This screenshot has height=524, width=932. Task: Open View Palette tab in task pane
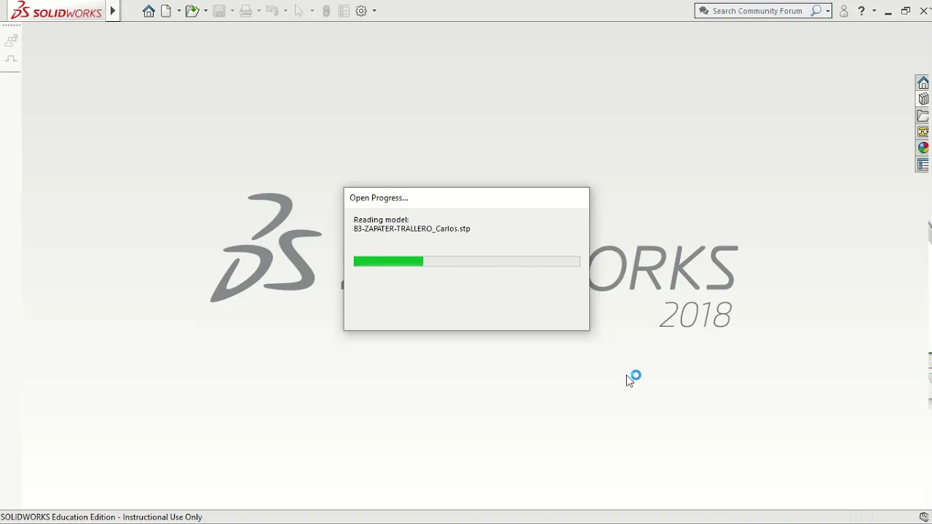[x=923, y=132]
